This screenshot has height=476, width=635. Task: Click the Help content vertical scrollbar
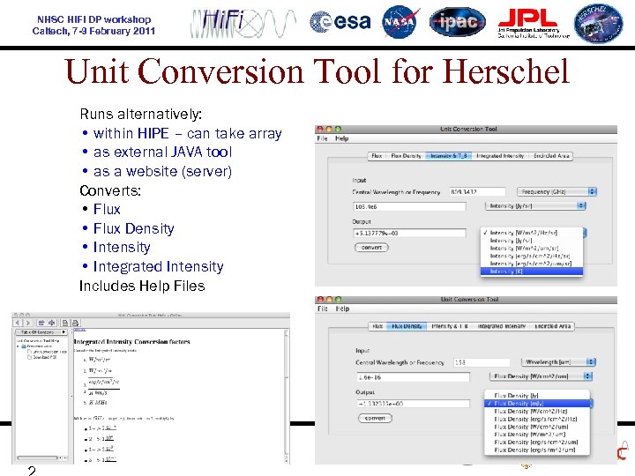coord(287,395)
